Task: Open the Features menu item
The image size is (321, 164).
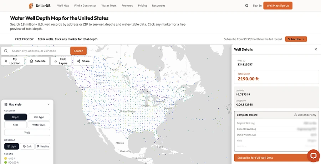Action: [127, 6]
